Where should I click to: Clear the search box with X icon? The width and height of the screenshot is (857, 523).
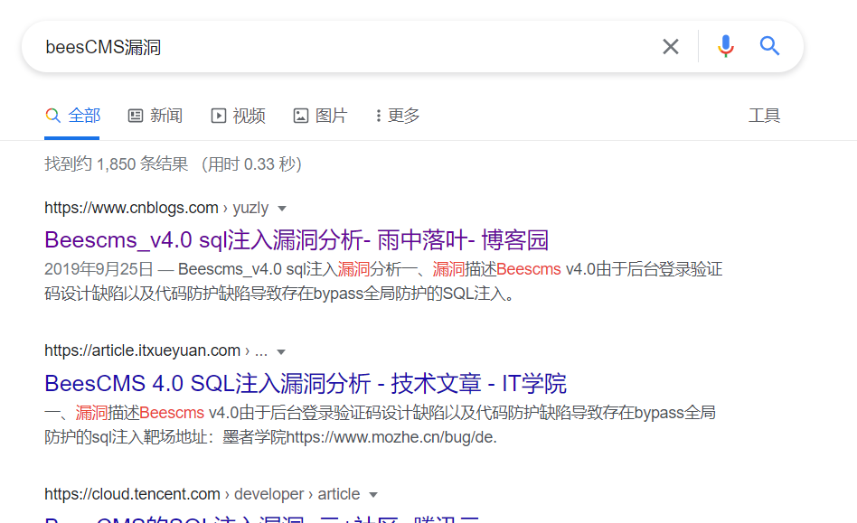tap(671, 46)
